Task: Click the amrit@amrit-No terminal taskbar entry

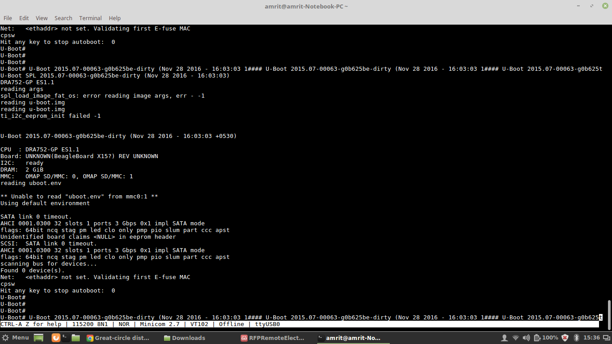Action: coord(353,338)
